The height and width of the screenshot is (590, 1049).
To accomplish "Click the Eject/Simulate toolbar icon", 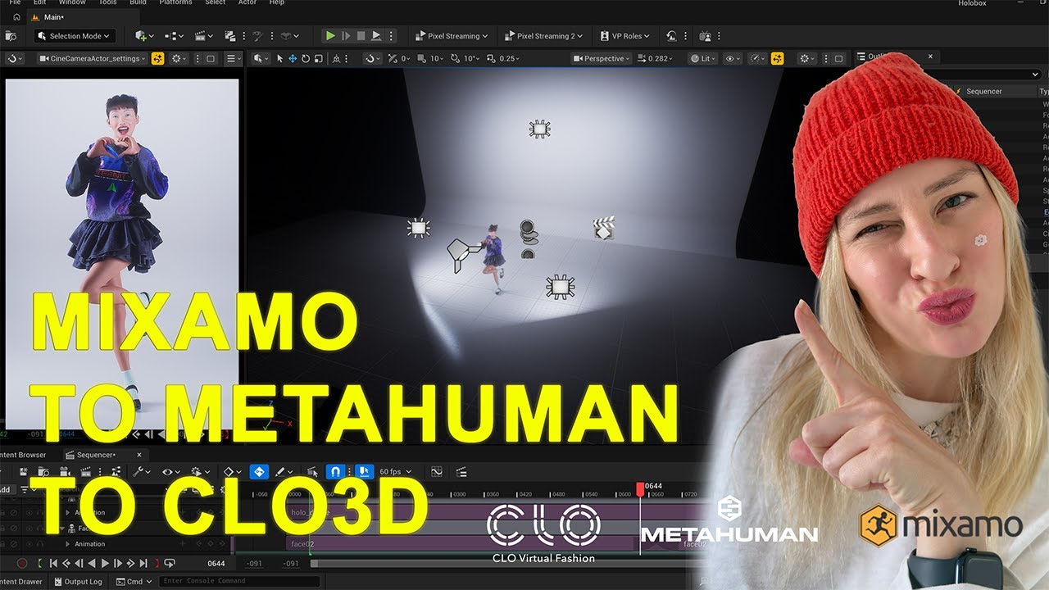I will (376, 36).
